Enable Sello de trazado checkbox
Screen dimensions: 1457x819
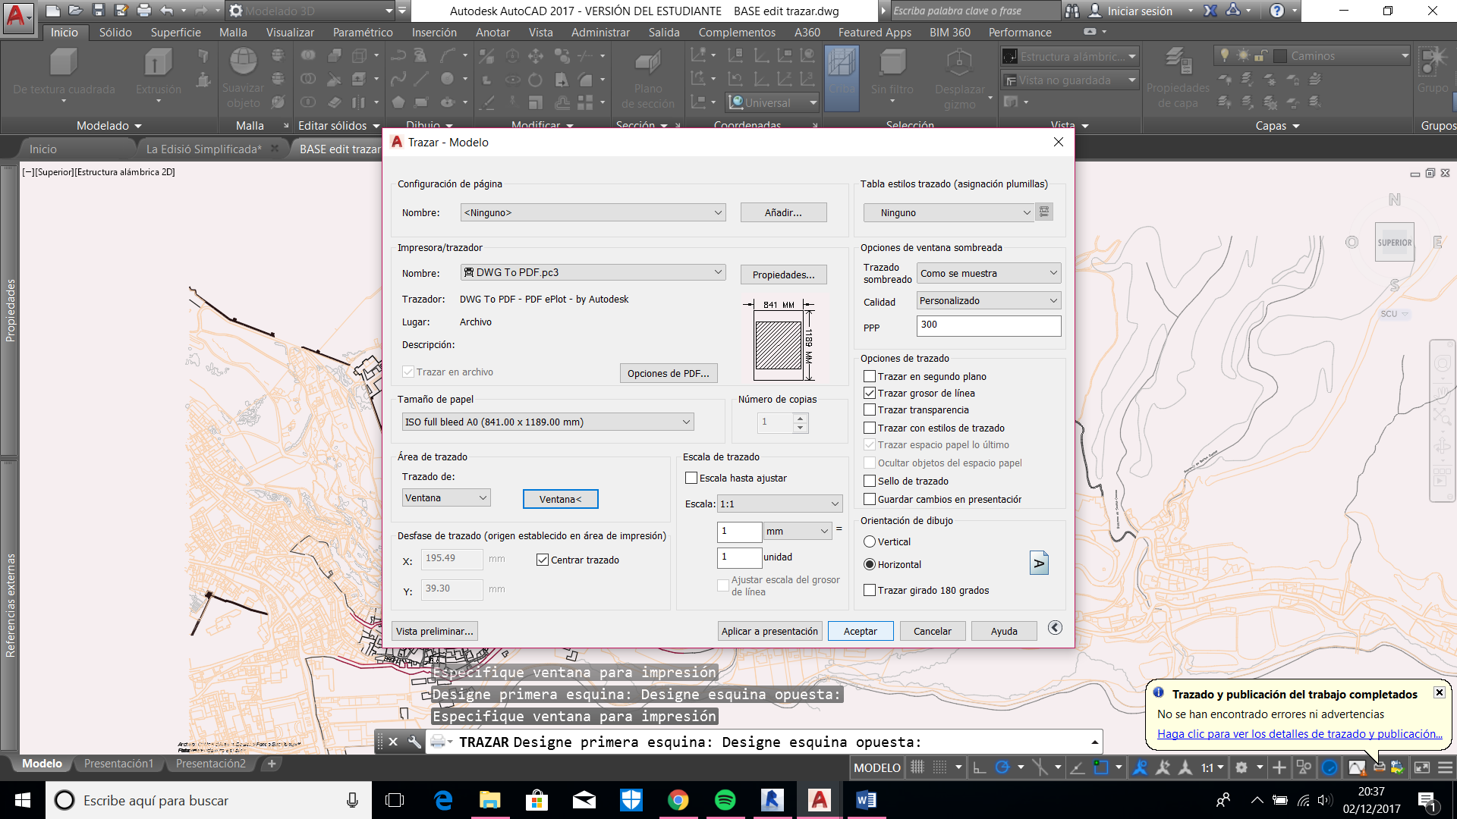pyautogui.click(x=870, y=481)
